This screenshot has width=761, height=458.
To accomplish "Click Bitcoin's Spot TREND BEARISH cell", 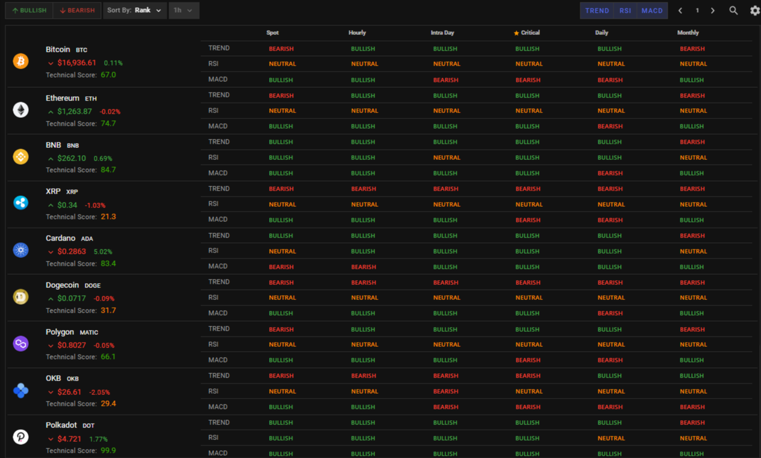I will (x=281, y=49).
